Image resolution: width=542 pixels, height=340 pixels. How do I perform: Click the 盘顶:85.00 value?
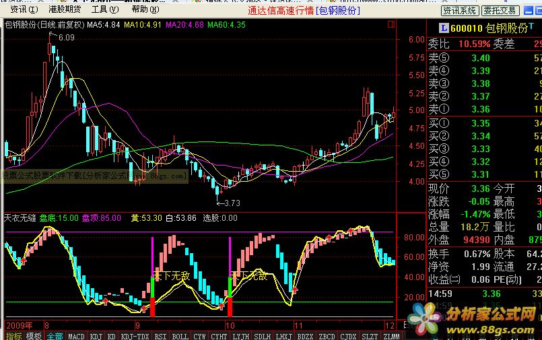(101, 218)
